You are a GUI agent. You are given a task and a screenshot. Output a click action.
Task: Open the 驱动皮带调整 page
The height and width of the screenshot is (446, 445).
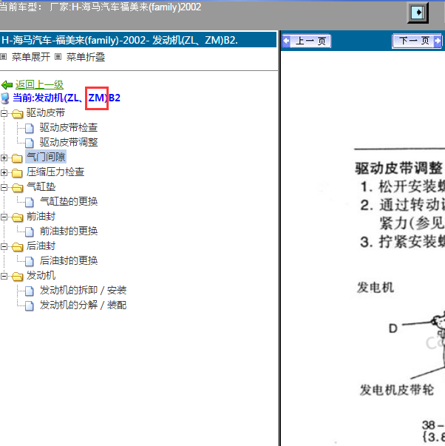coord(69,142)
